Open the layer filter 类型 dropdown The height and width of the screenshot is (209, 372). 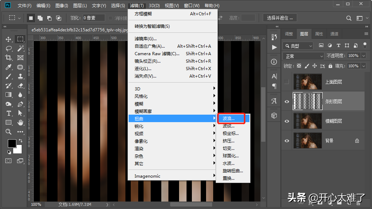298,46
